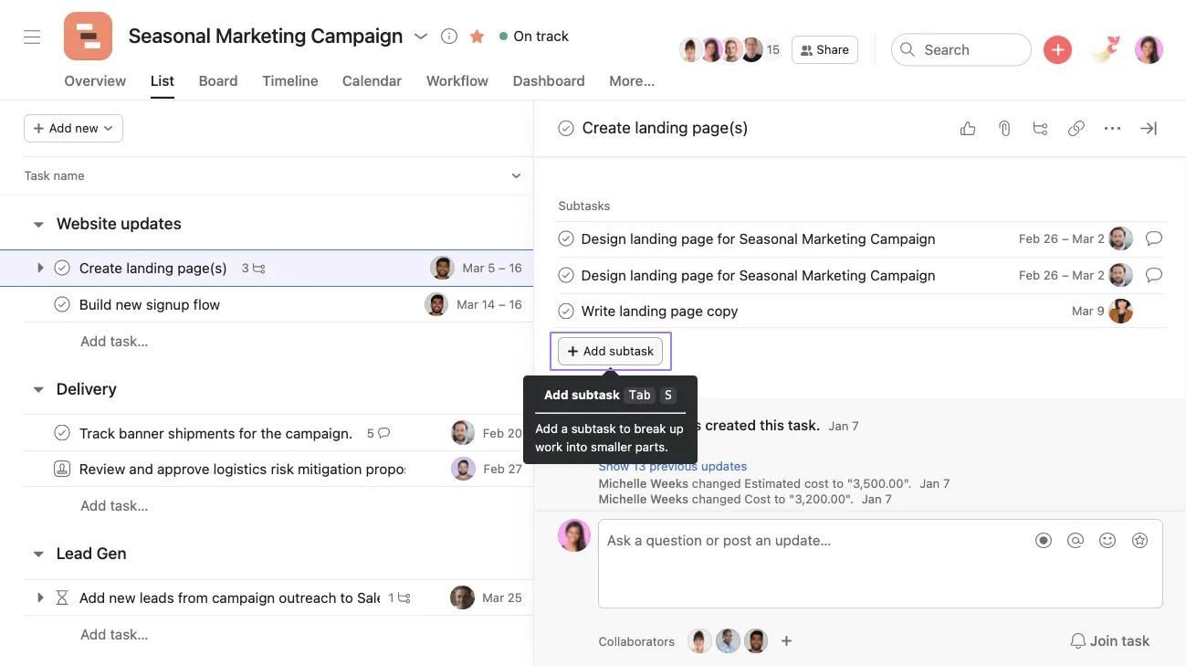Expand subtasks of Create landing page(s)
1186x666 pixels.
tap(40, 268)
